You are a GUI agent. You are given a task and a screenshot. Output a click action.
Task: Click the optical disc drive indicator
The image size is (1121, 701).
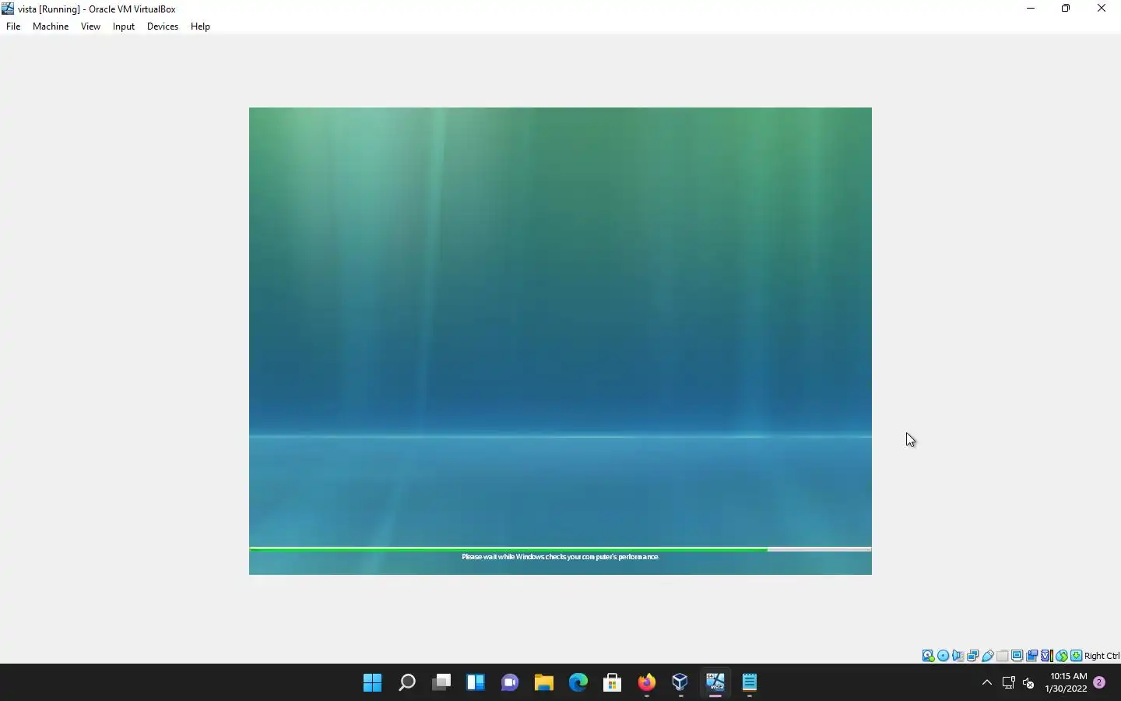click(x=943, y=656)
